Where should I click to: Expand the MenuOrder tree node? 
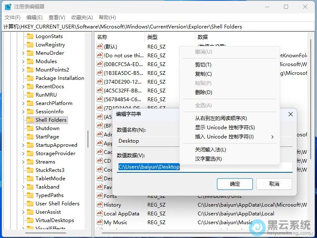[23, 53]
